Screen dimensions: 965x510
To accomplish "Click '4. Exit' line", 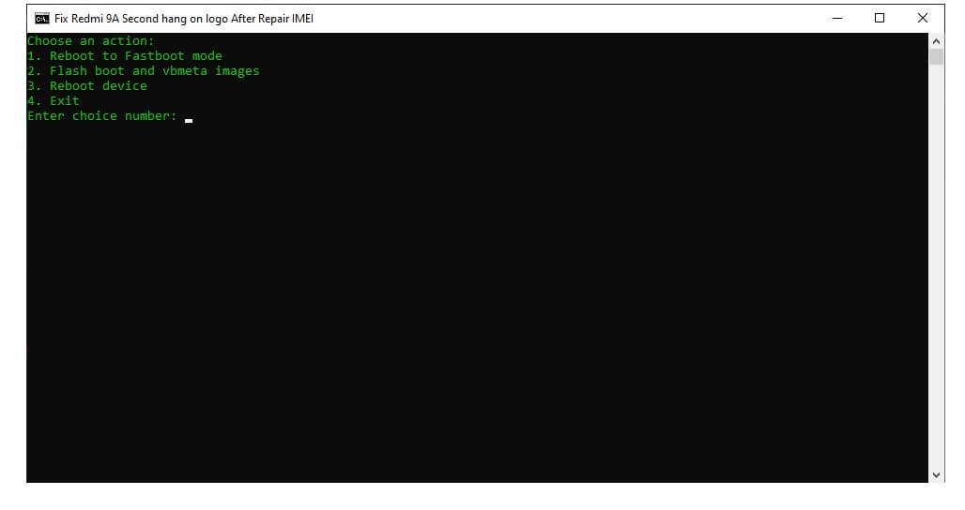I will pos(53,100).
